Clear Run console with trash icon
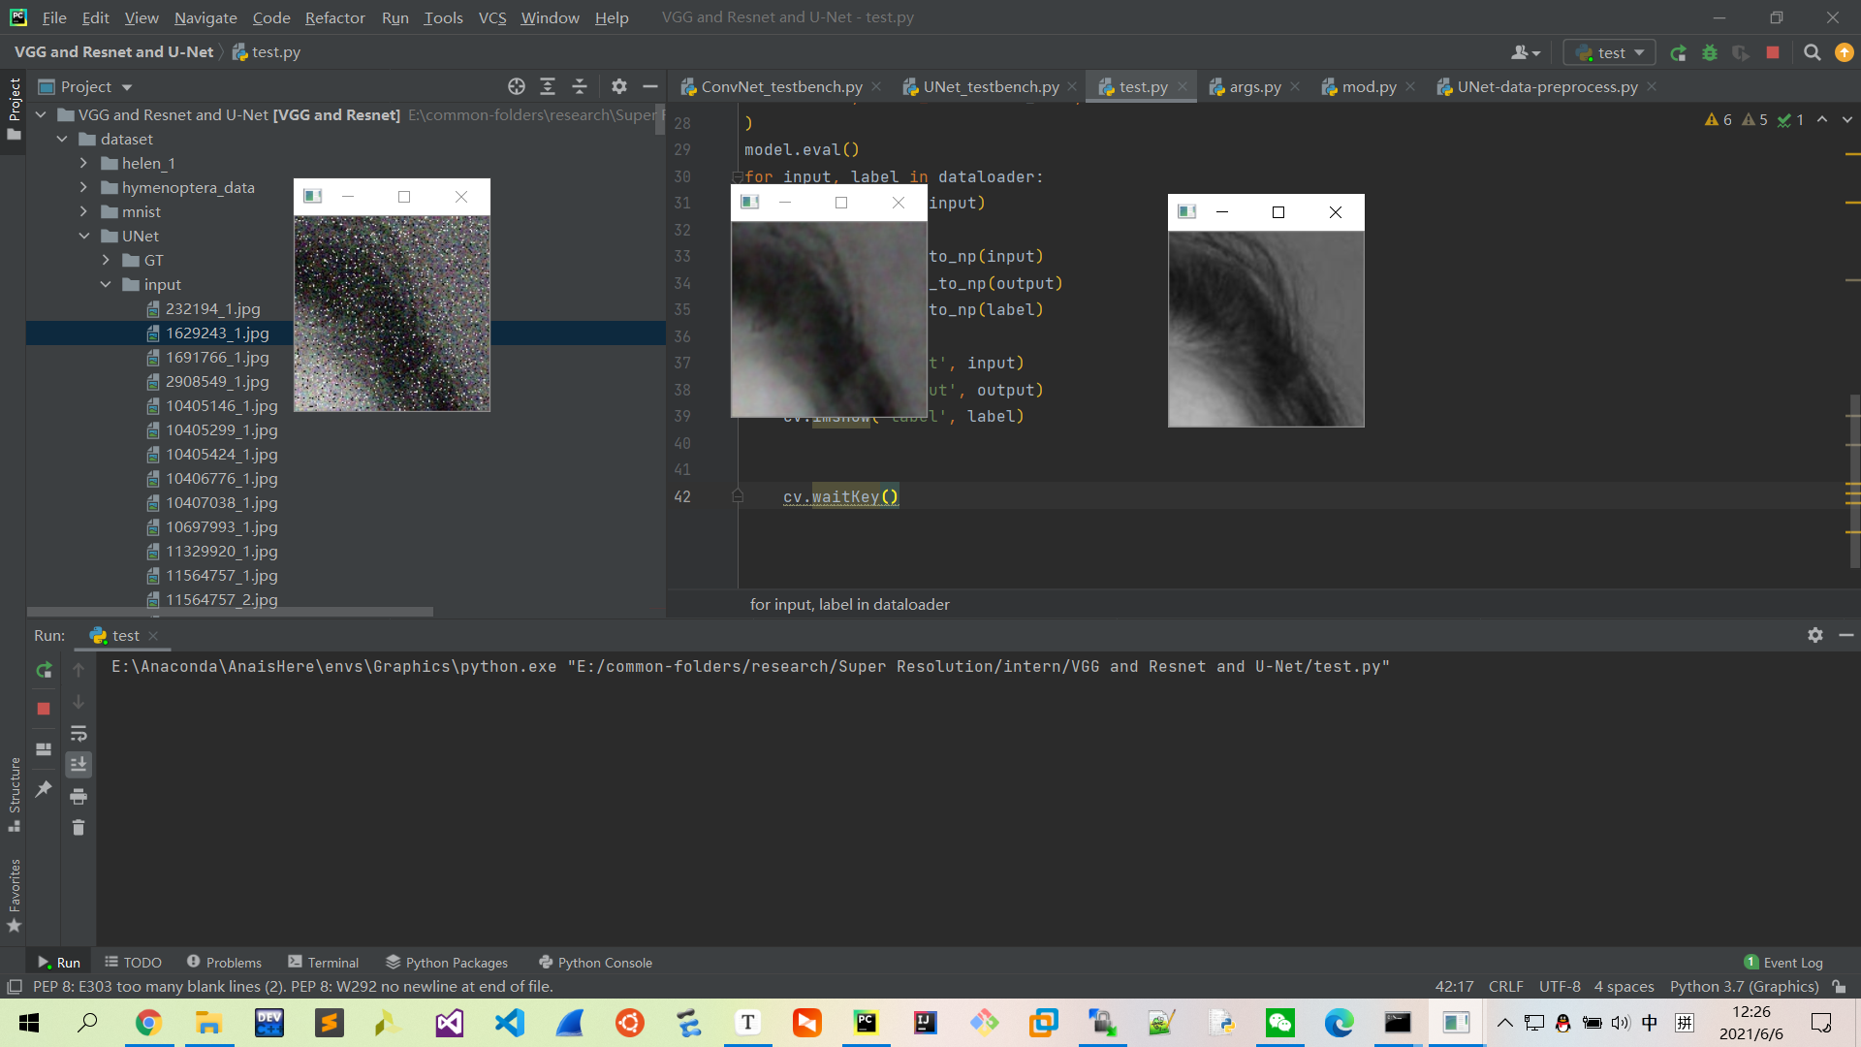 (x=79, y=828)
